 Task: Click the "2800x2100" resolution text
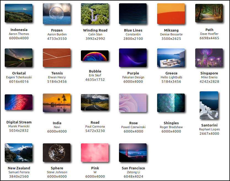coord(133,38)
